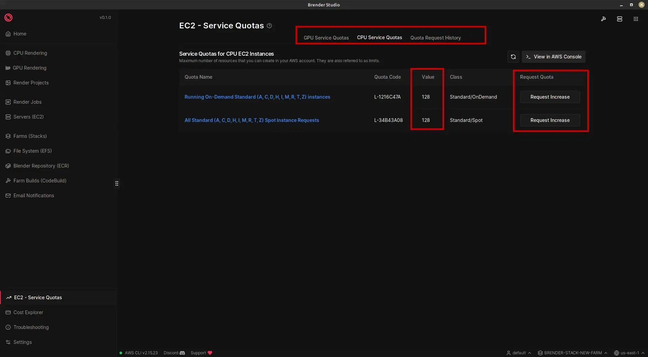
Task: Open CPU Rendering section
Action: point(58,53)
